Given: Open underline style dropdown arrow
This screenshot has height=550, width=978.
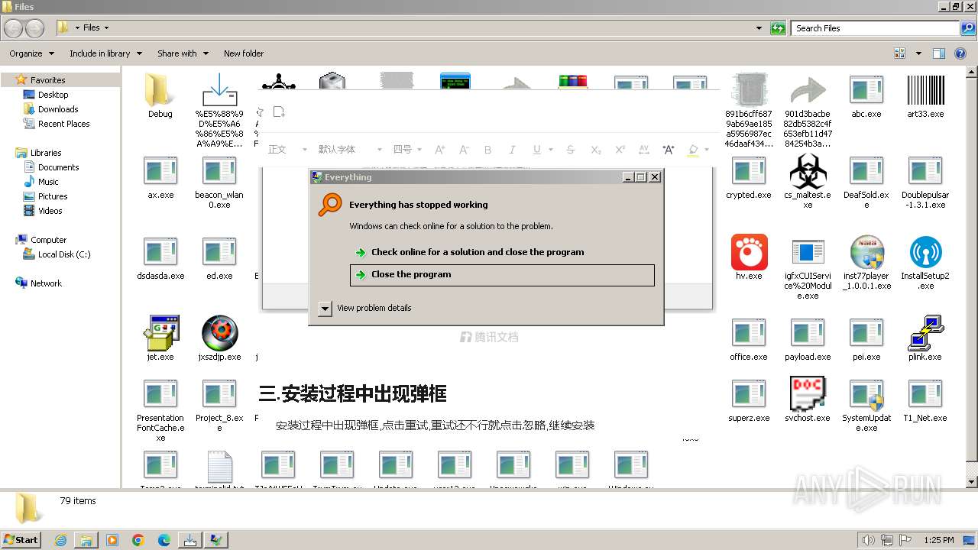Looking at the screenshot, I should tap(550, 150).
